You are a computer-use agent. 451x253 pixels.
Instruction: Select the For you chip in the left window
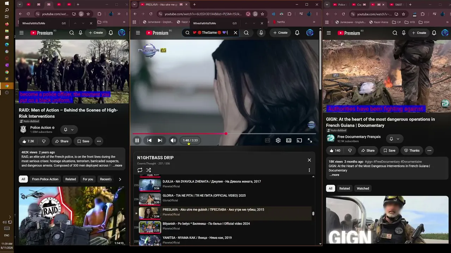88,179
